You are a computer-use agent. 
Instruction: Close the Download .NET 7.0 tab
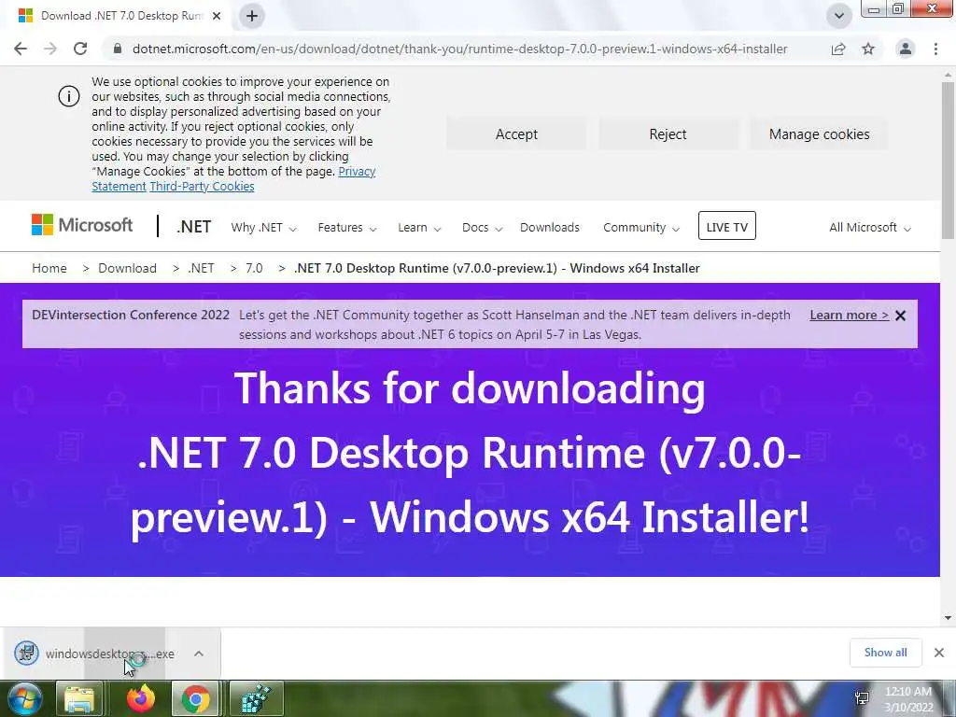(x=217, y=16)
